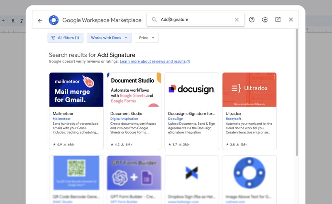
Task: Click the search magnifier icon
Action: pyautogui.click(x=154, y=19)
